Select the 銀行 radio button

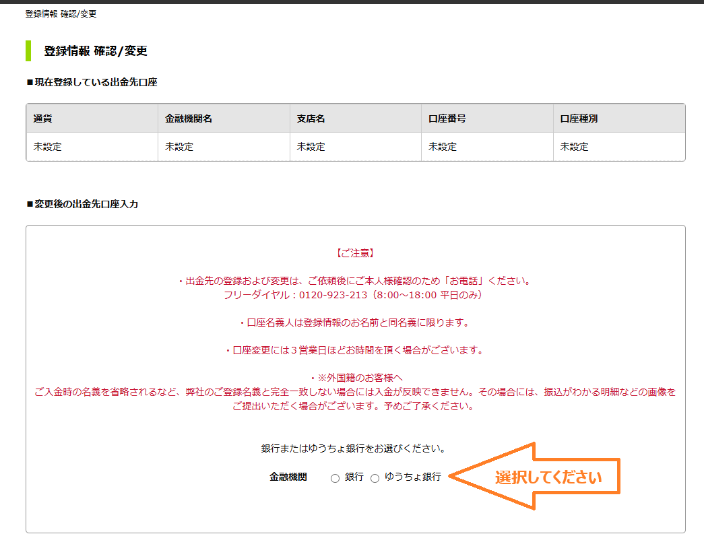pyautogui.click(x=335, y=479)
